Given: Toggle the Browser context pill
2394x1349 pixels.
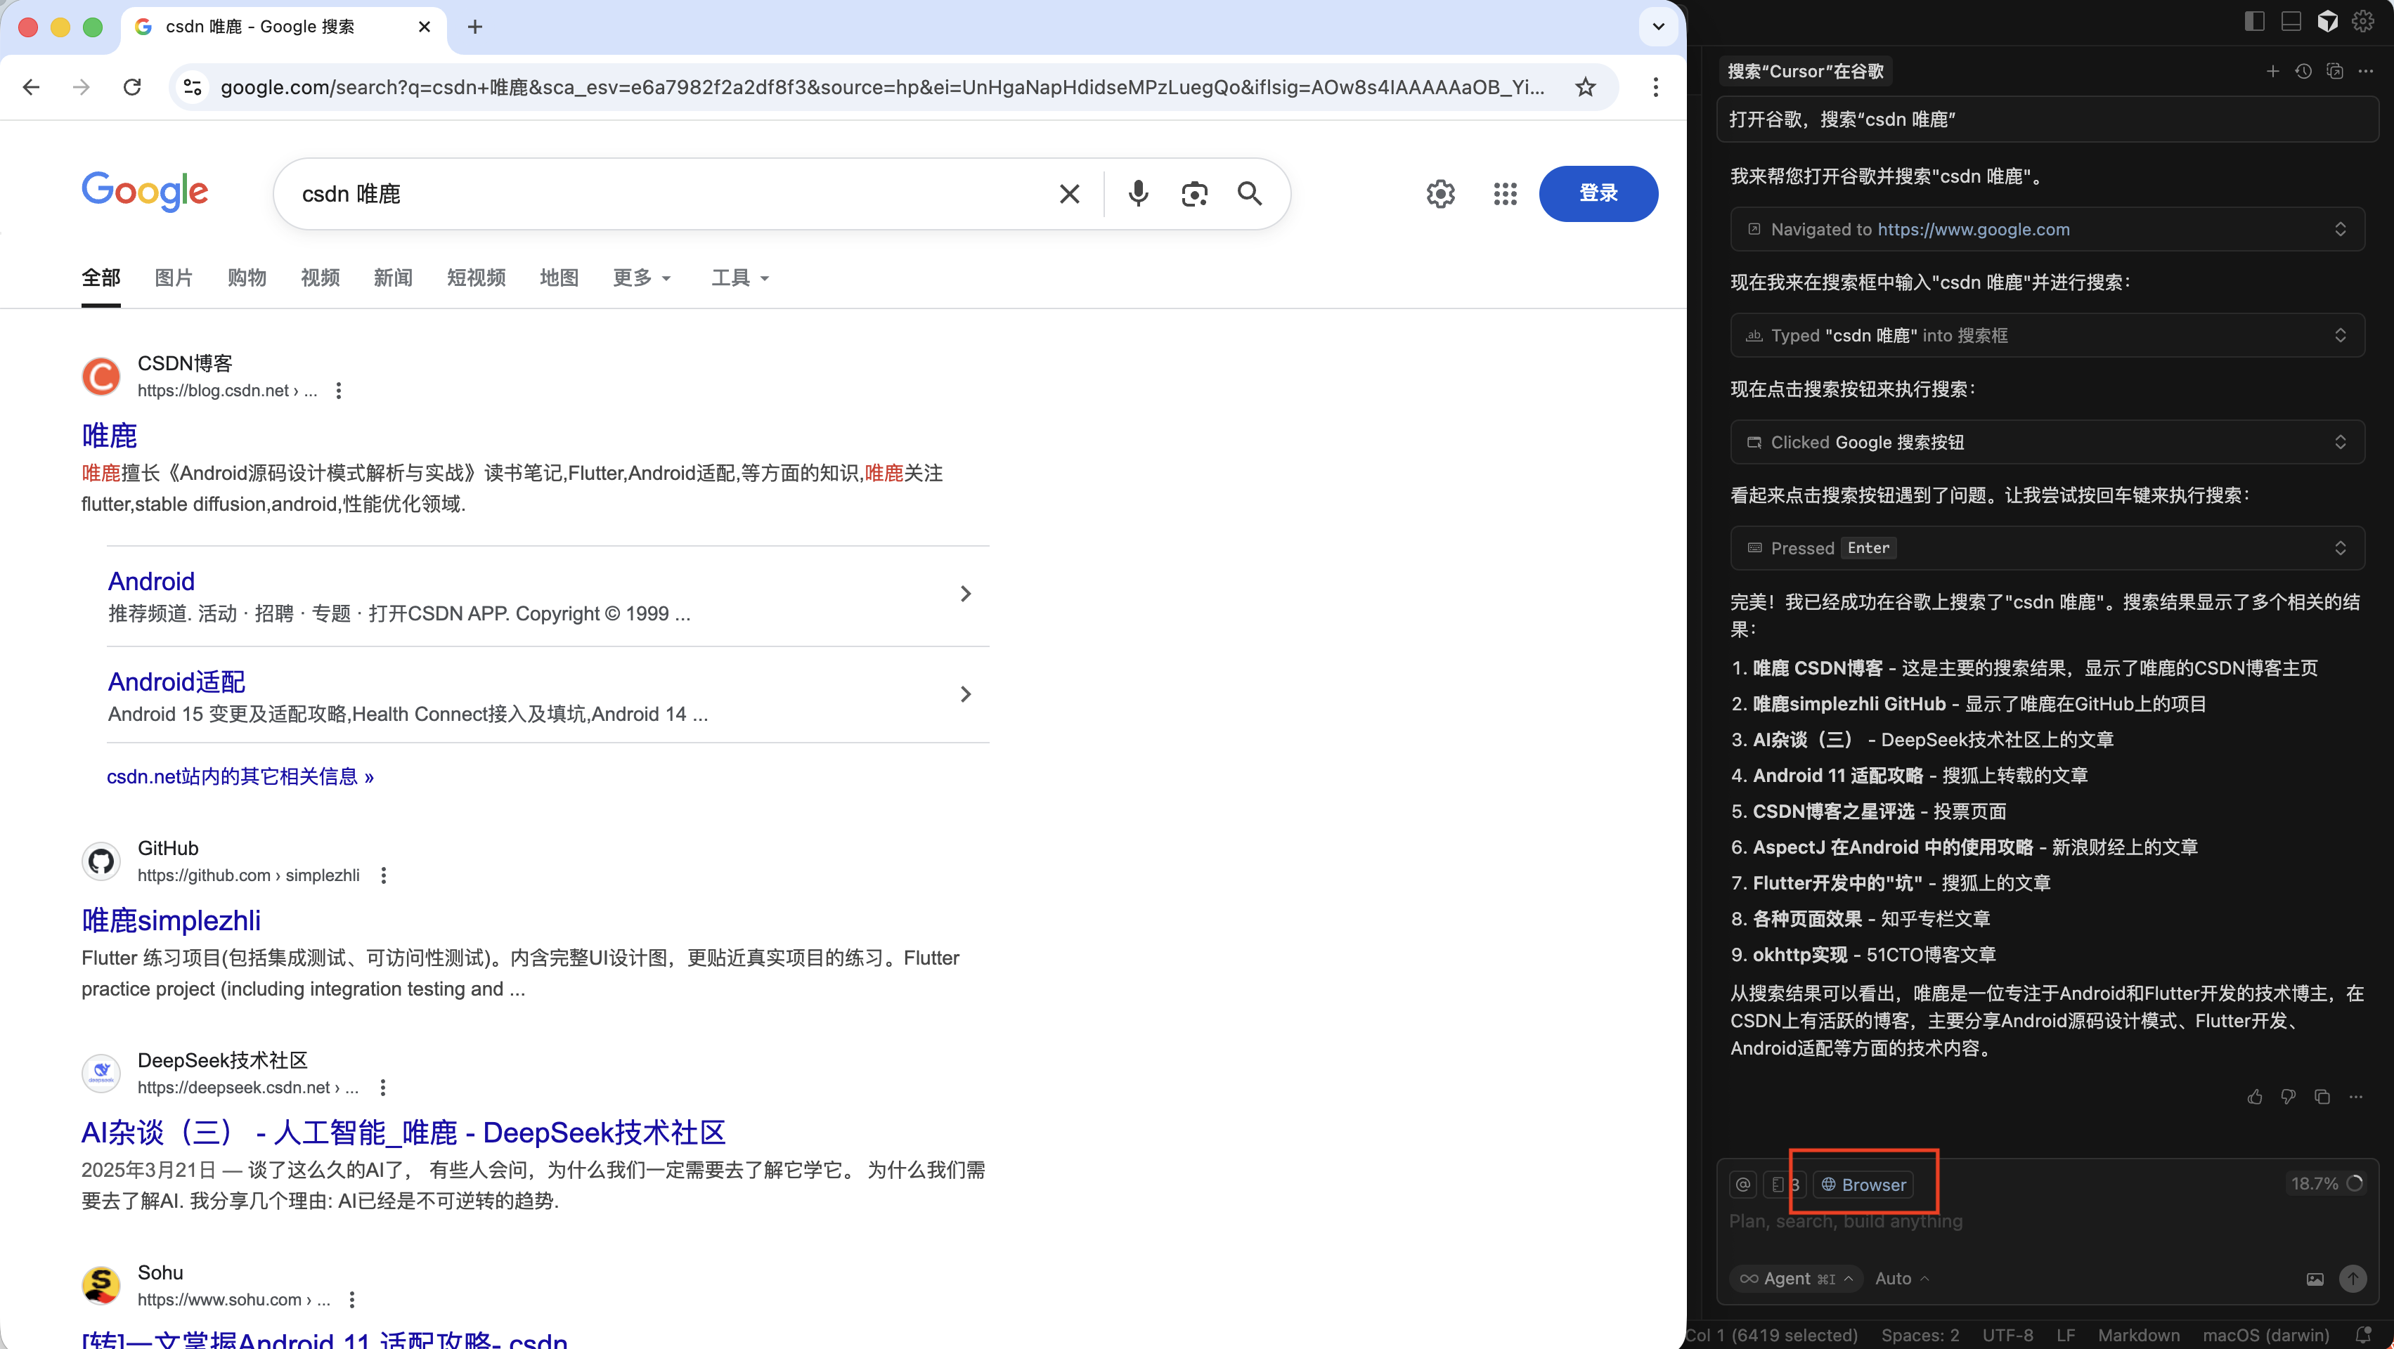Looking at the screenshot, I should pos(1863,1185).
